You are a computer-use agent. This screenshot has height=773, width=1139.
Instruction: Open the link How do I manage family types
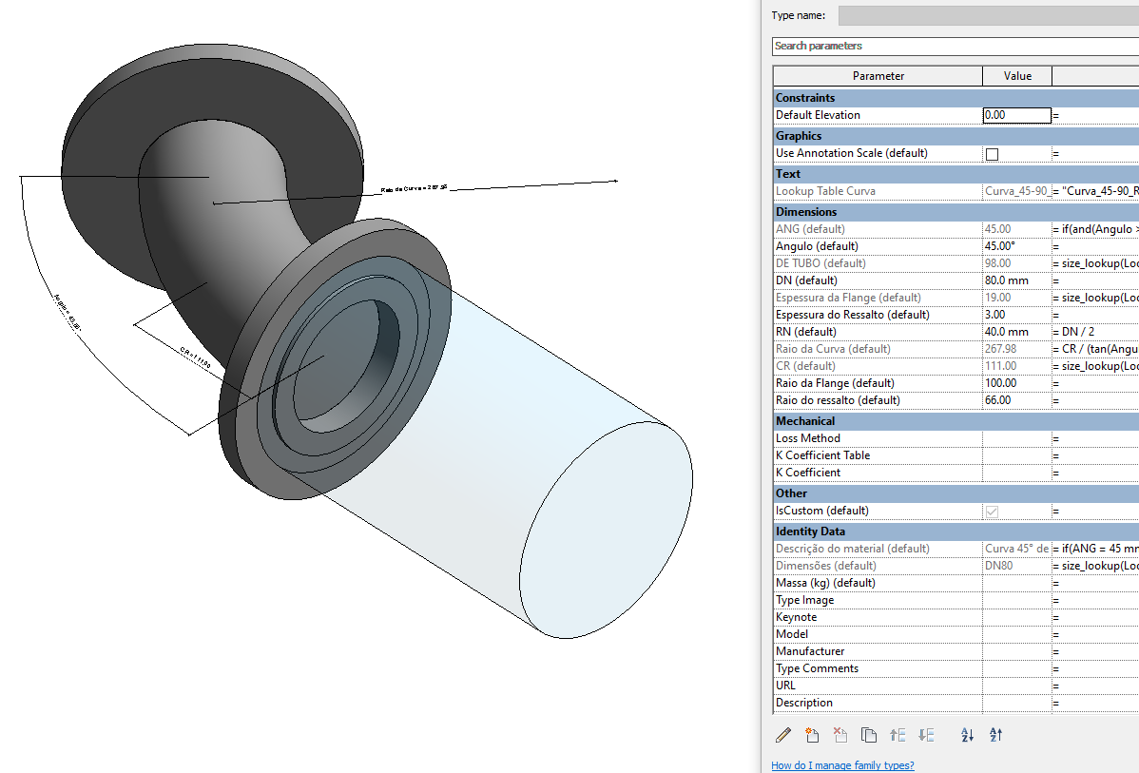click(x=842, y=764)
